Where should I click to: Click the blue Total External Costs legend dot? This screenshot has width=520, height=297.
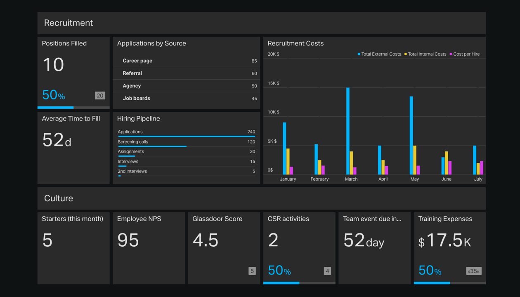pos(358,54)
